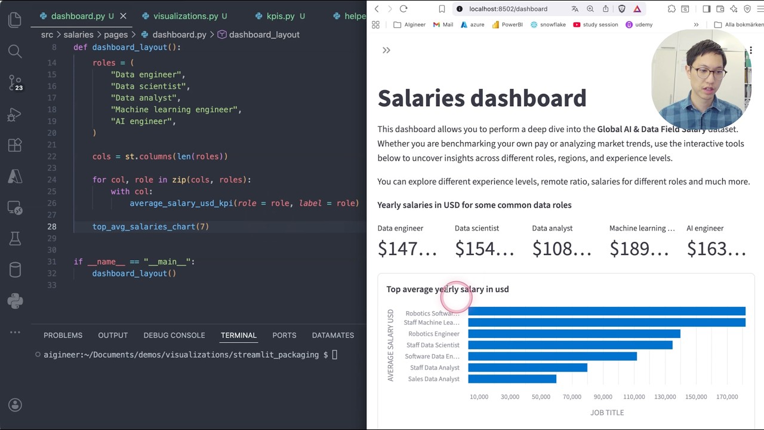
Task: Click the share icon in address bar
Action: [606, 9]
